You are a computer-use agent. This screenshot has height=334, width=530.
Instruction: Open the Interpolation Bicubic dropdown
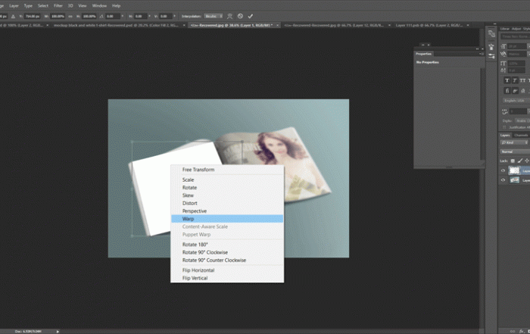pyautogui.click(x=214, y=16)
